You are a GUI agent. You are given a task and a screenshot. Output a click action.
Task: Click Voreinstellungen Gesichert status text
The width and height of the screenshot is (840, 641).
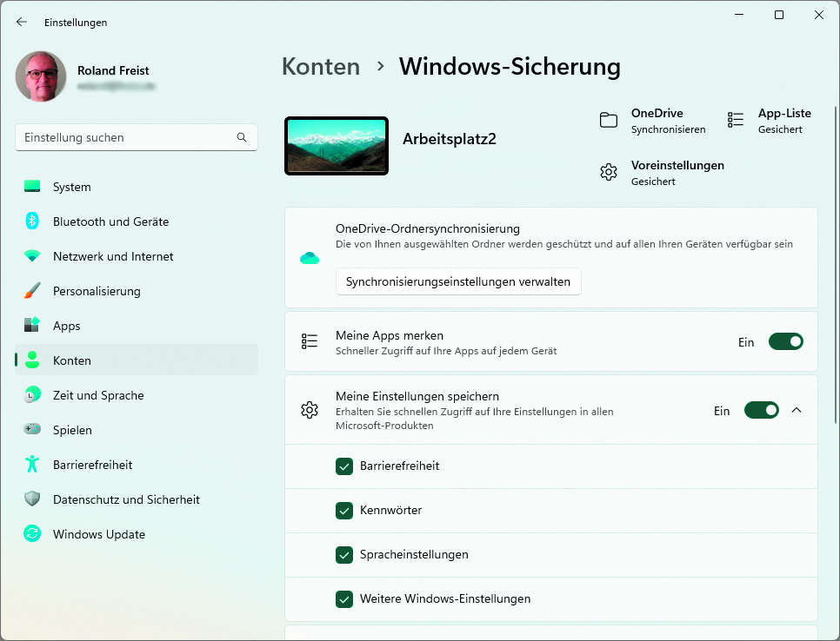653,182
